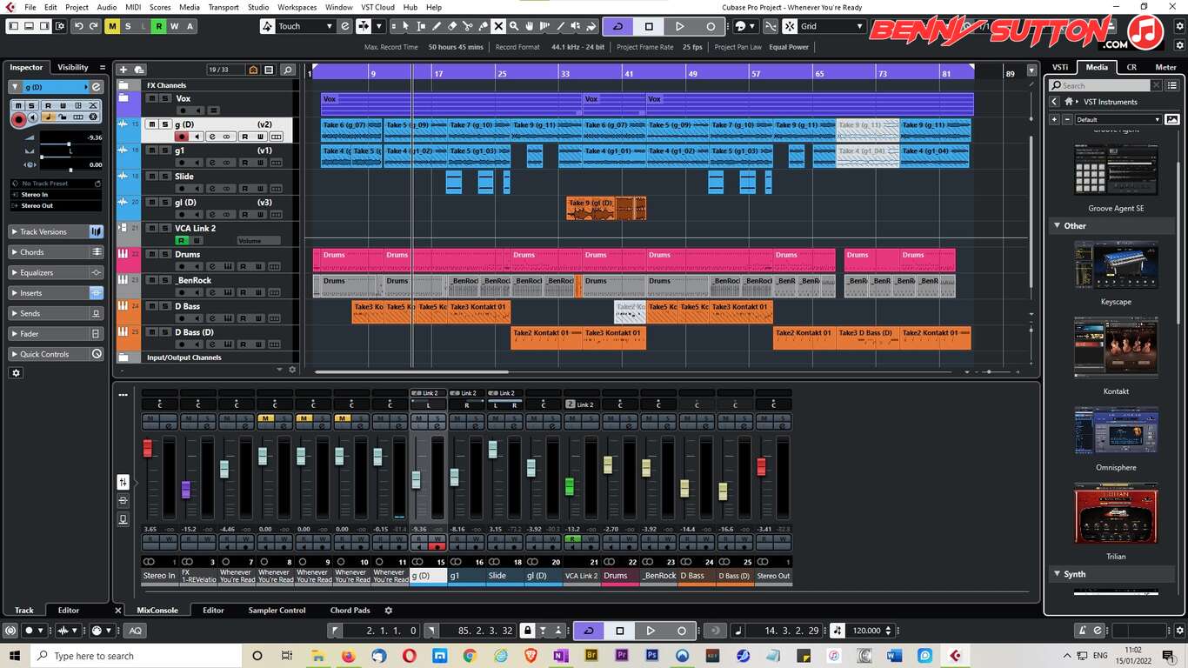Screen dimensions: 1188x668
Task: Open the MixConsole search magnifier icon
Action: (x=288, y=69)
